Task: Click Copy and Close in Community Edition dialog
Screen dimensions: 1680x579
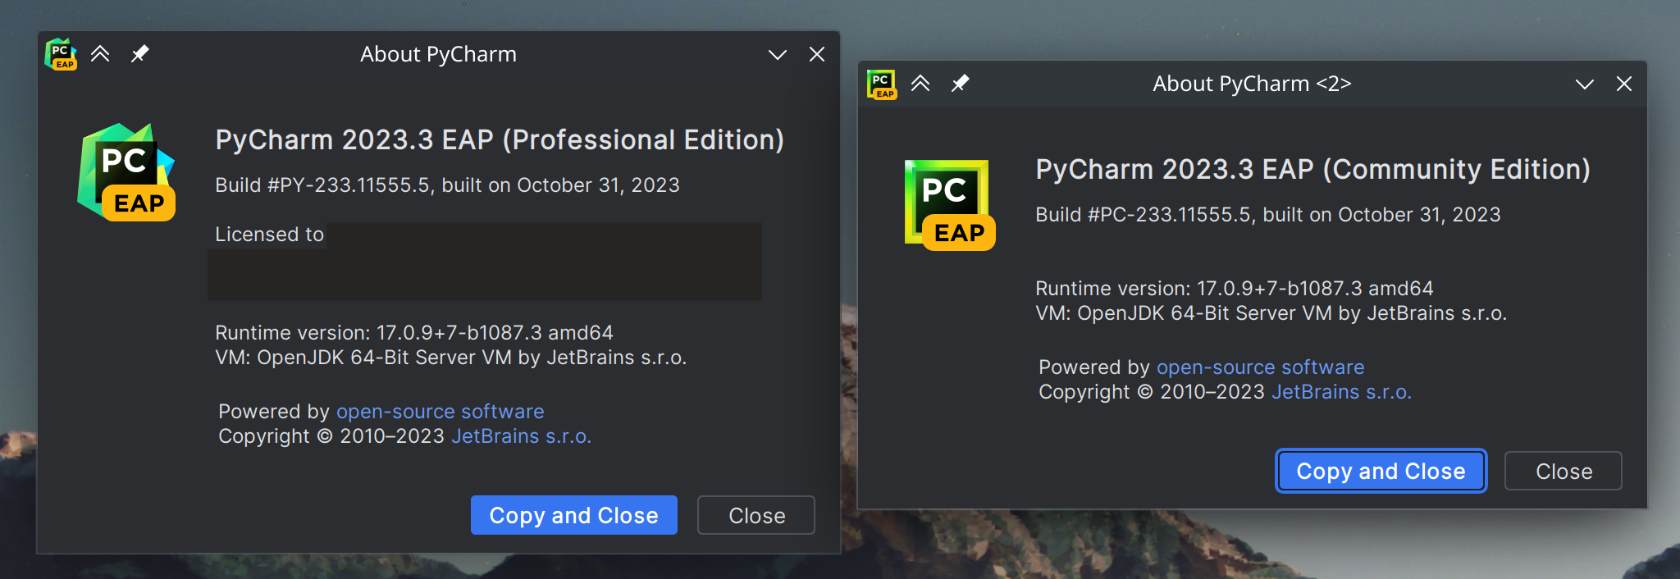Action: 1381,471
